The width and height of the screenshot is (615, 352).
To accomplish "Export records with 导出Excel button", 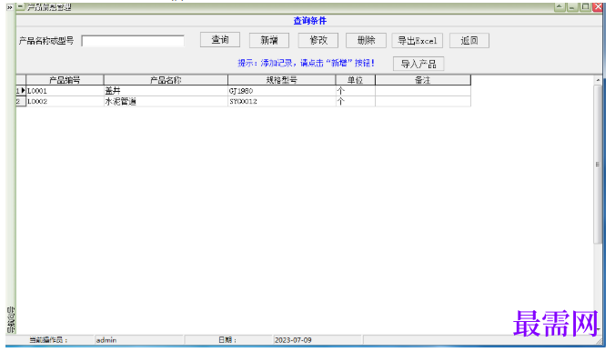I will coord(417,40).
